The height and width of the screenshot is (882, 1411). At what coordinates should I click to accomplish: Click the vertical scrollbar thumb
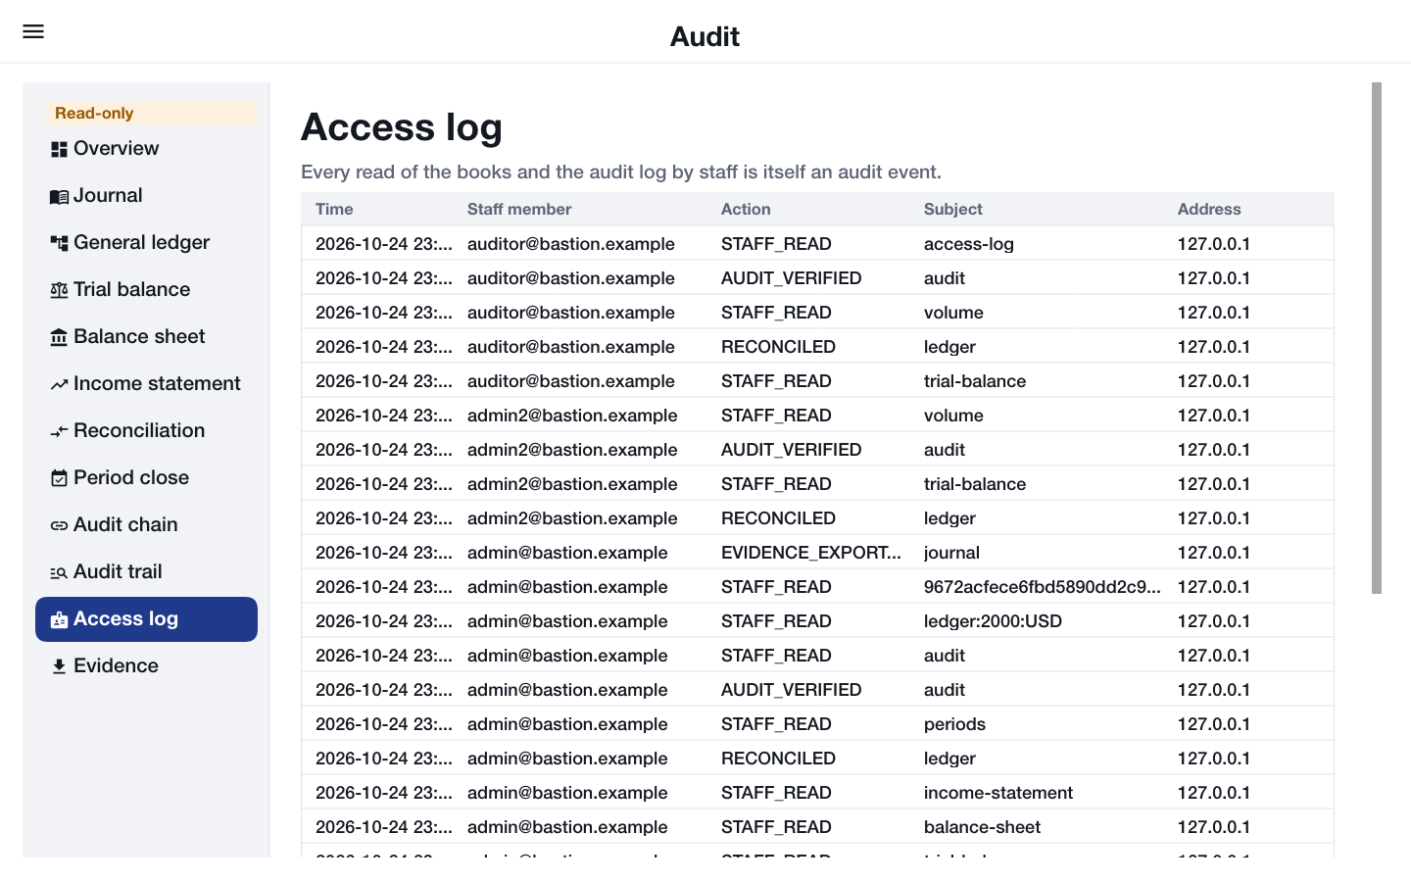pyautogui.click(x=1377, y=338)
